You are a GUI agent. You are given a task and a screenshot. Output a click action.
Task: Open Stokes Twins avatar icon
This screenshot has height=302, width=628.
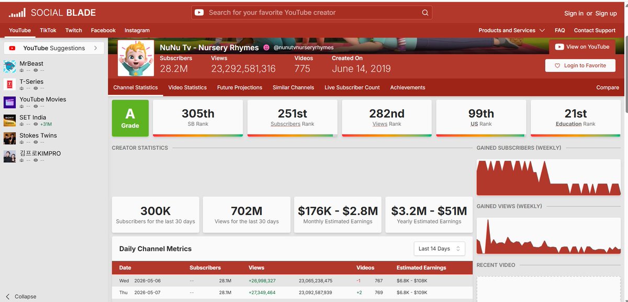[x=9, y=138]
